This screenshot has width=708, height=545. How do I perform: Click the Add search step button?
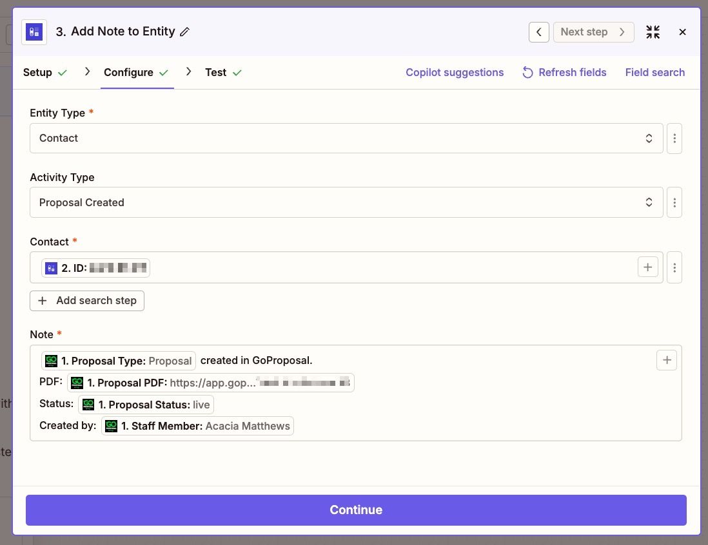coord(87,301)
